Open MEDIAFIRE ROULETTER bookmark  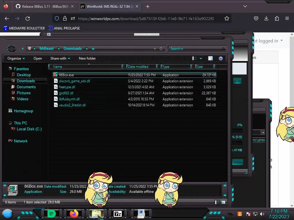point(24,28)
